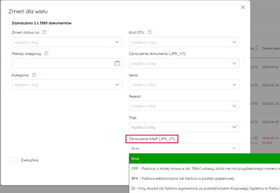Expand Oznaczenie dokumentu (JPK_V7) dropdown
Image resolution: width=280 pixels, height=193 pixels.
184,63
